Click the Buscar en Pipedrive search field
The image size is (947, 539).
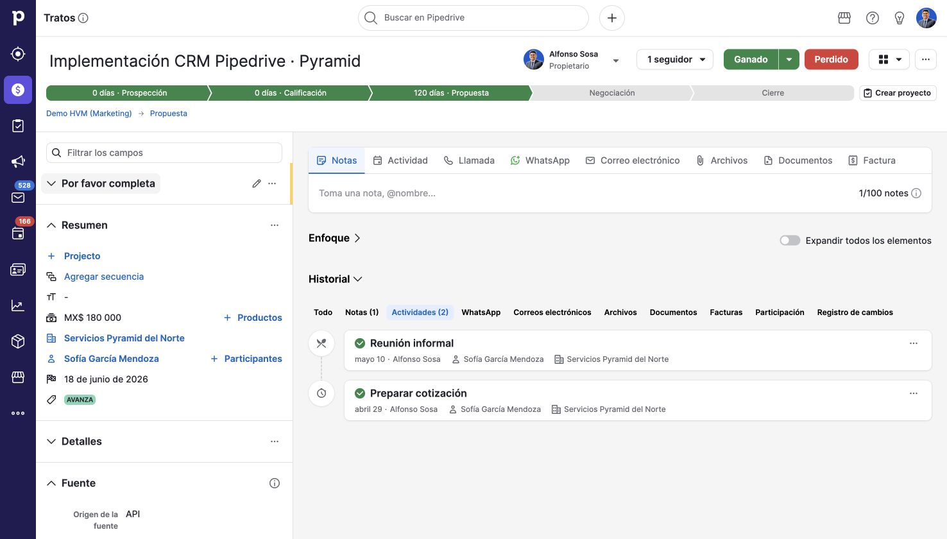pyautogui.click(x=473, y=18)
